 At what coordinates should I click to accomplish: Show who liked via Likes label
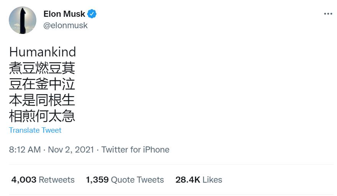212,180
